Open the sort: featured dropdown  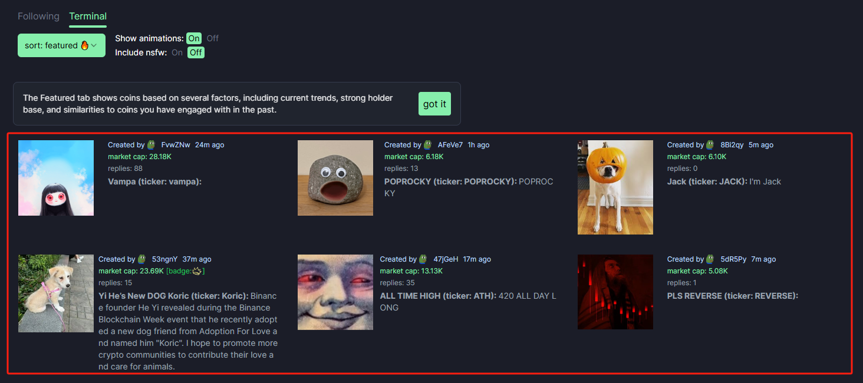click(61, 45)
